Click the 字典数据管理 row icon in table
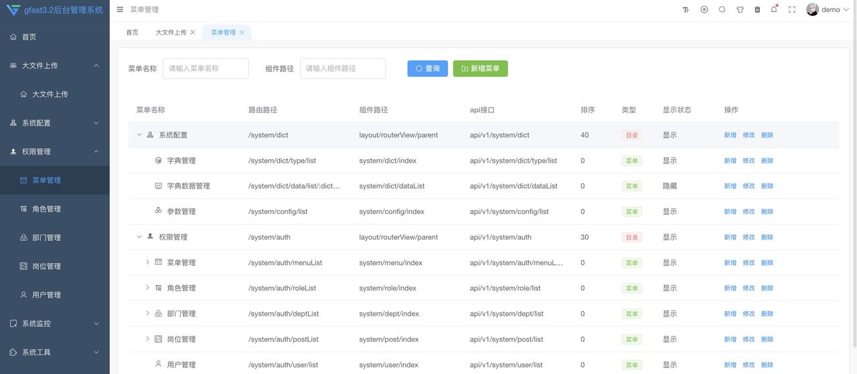Viewport: 857px width, 374px height. click(x=159, y=186)
